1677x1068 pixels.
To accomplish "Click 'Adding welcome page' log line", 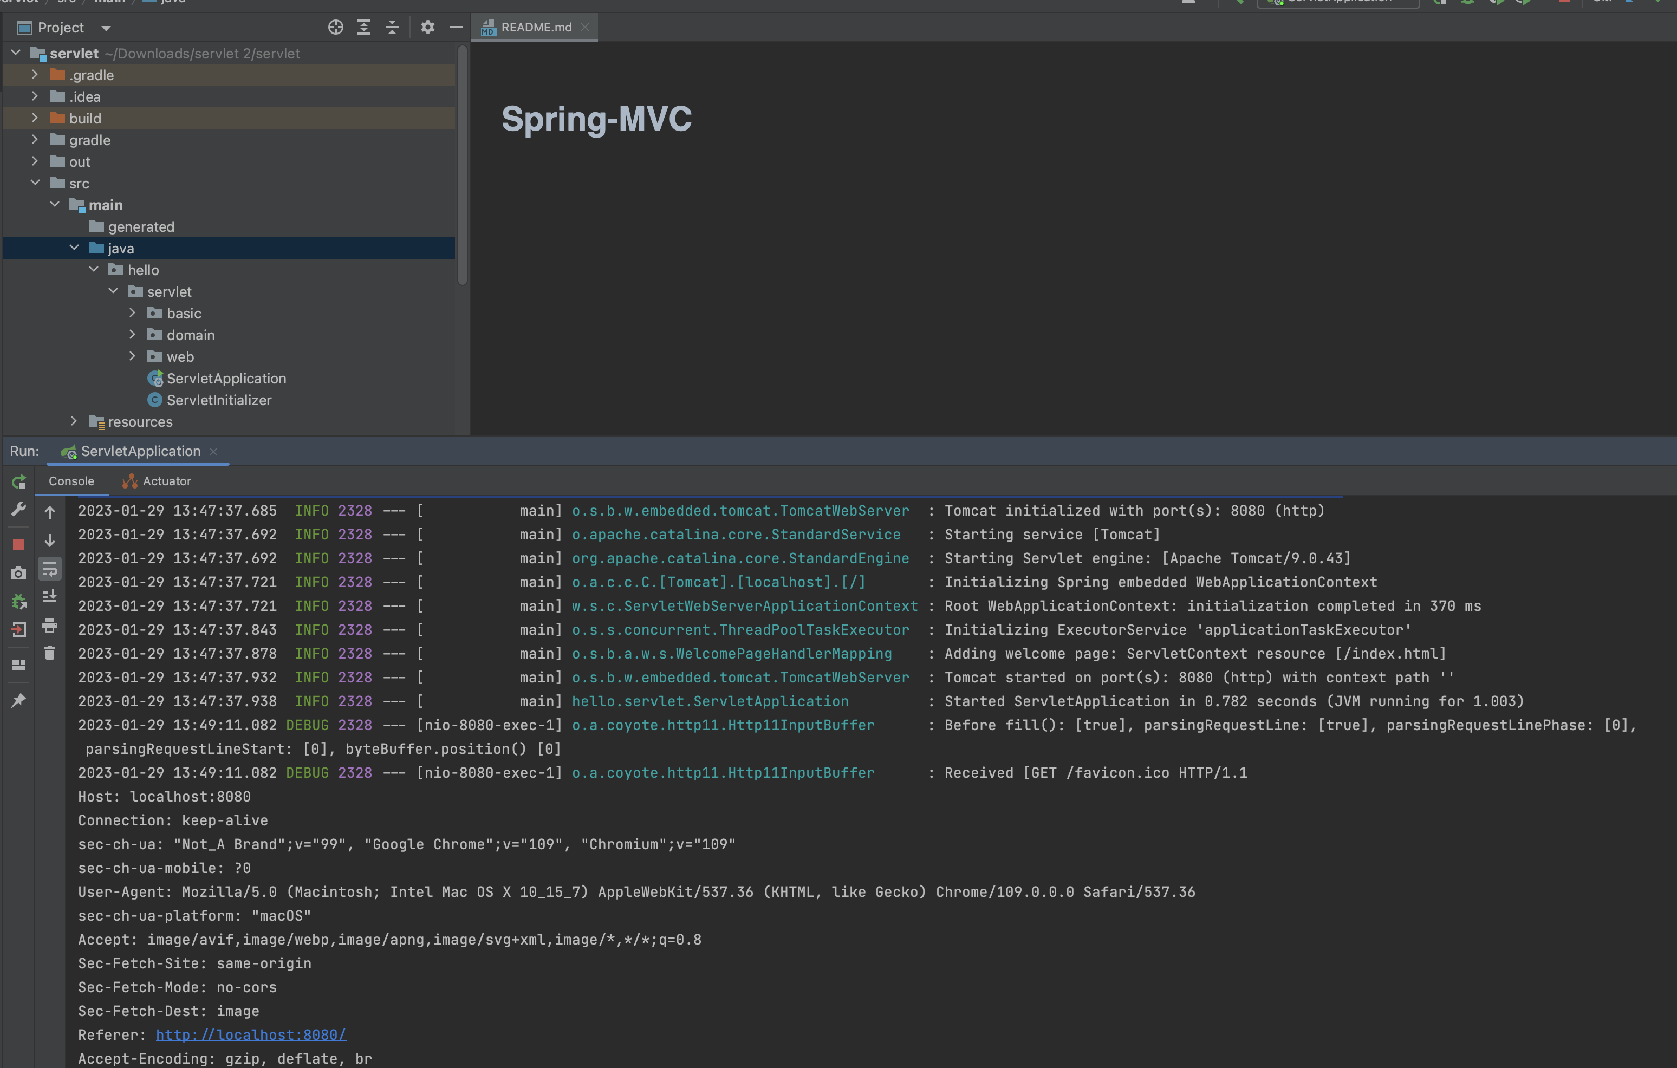I will tap(762, 653).
